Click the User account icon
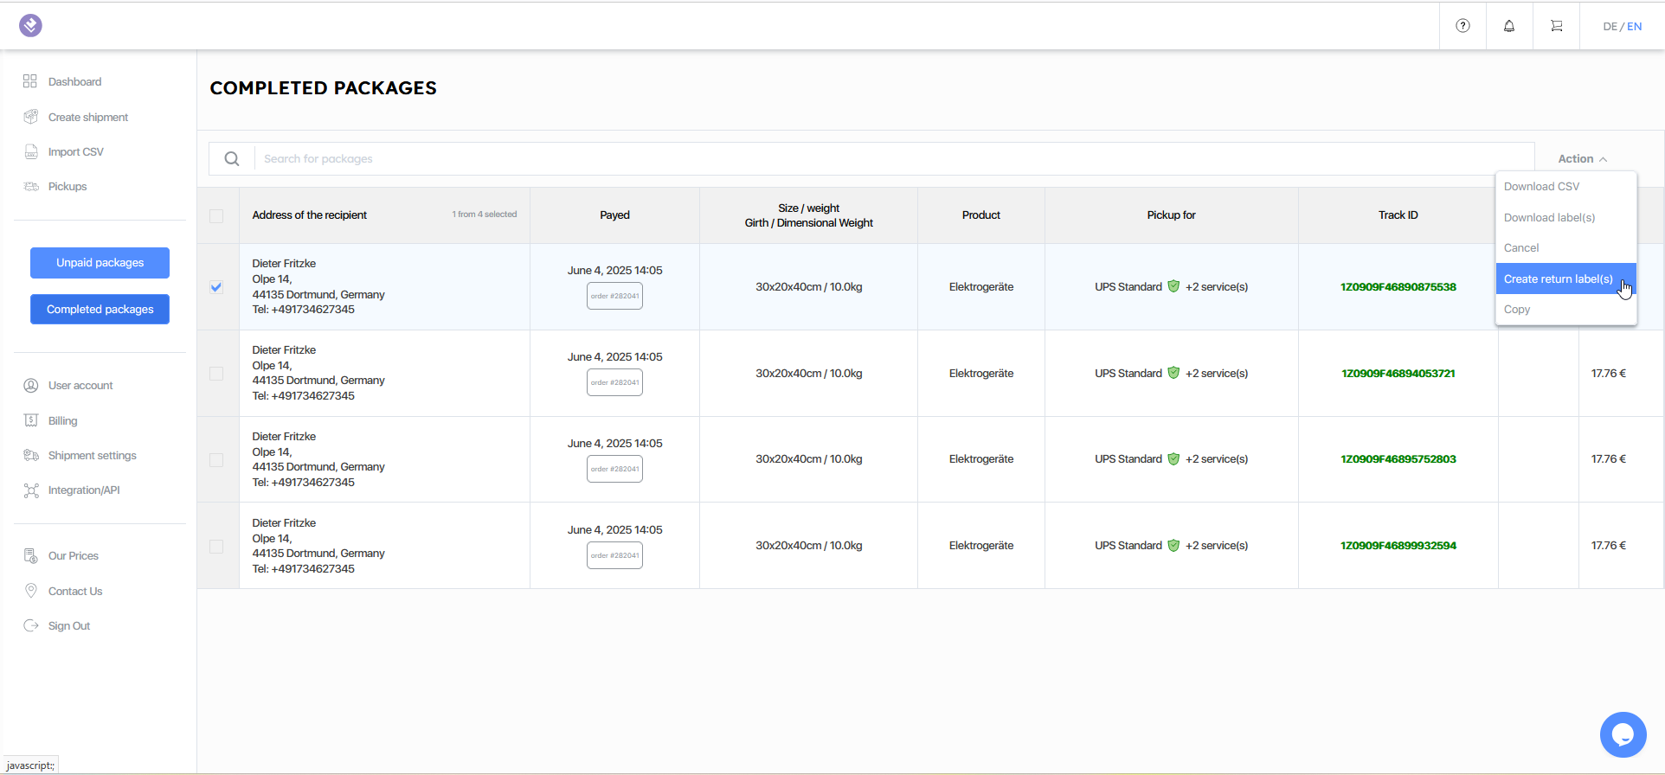 click(x=31, y=386)
